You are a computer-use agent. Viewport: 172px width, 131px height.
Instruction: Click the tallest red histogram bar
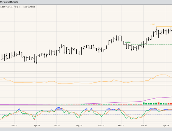pyautogui.click(x=159, y=103)
